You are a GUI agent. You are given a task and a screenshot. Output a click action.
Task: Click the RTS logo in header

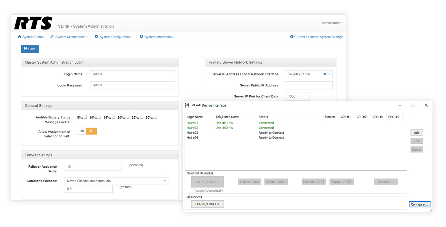33,23
